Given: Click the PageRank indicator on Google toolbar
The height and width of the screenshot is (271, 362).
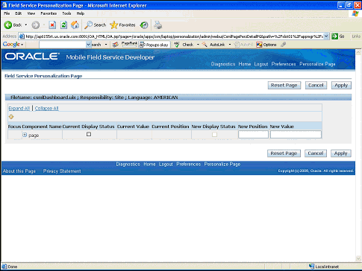Looking at the screenshot, I should 129,45.
